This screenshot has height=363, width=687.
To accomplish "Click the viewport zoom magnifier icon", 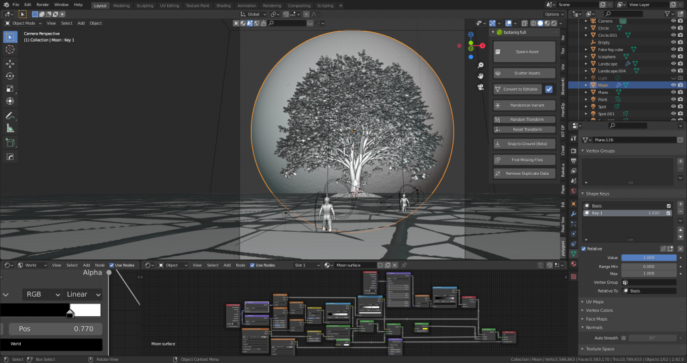I will coord(481,65).
